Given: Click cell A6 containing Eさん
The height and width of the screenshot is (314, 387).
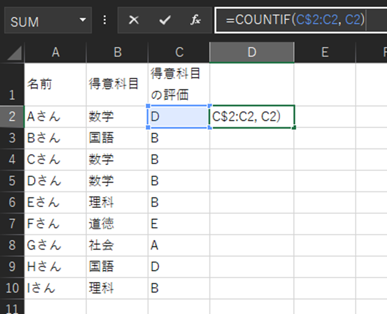Looking at the screenshot, I should 55,202.
